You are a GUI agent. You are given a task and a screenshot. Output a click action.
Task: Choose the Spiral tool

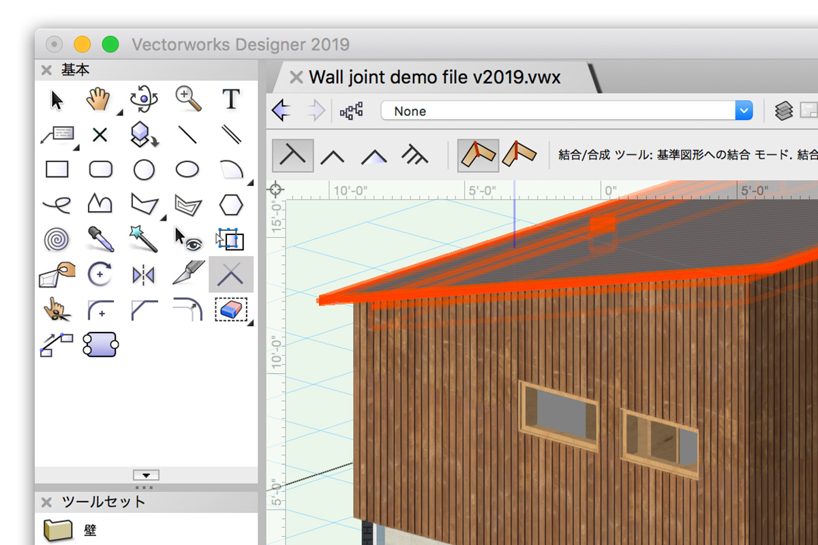pos(57,239)
